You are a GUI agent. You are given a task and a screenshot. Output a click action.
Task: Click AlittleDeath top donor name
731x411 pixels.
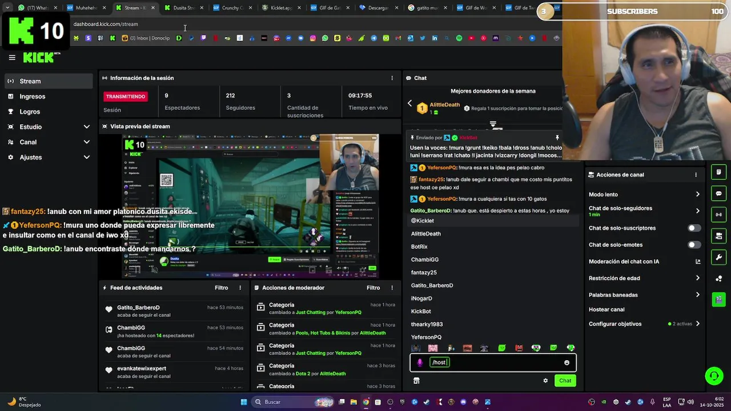click(x=444, y=105)
